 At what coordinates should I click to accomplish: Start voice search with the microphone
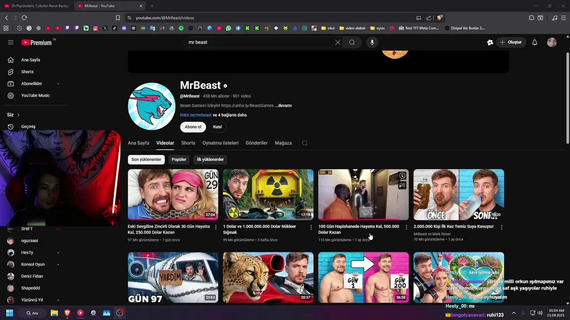(372, 42)
